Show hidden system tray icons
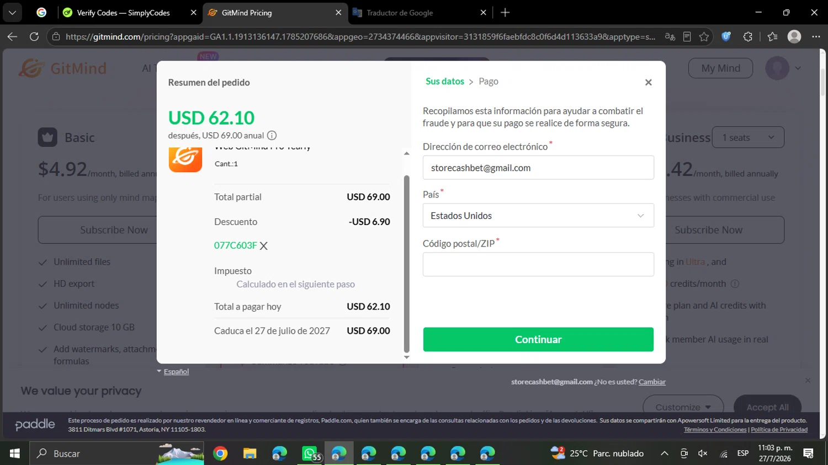The width and height of the screenshot is (828, 465). point(665,453)
